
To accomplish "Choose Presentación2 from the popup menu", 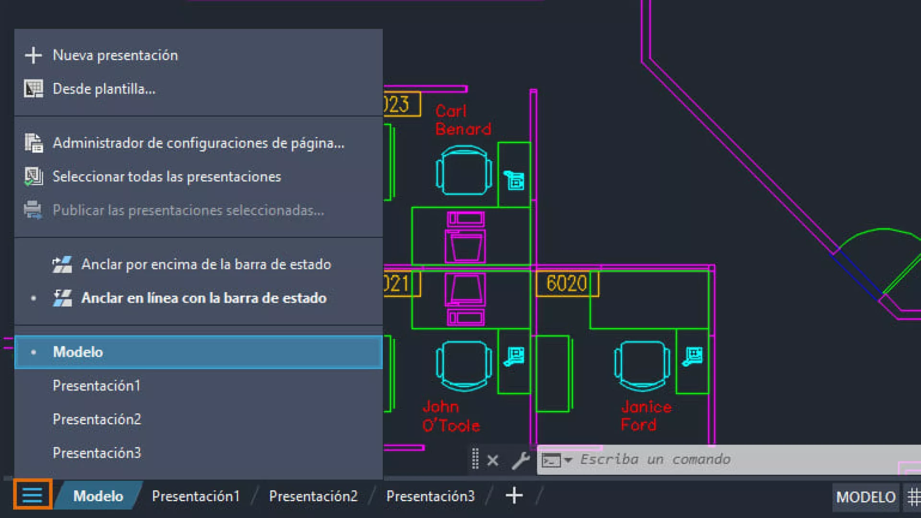I will pos(97,419).
